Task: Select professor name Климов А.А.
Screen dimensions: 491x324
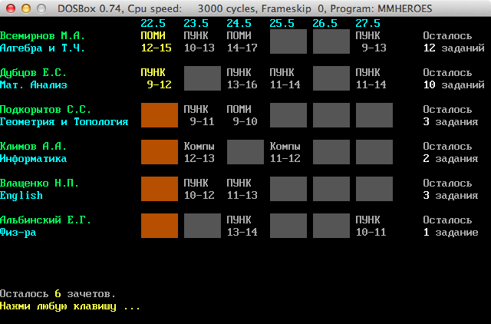Action: point(33,147)
